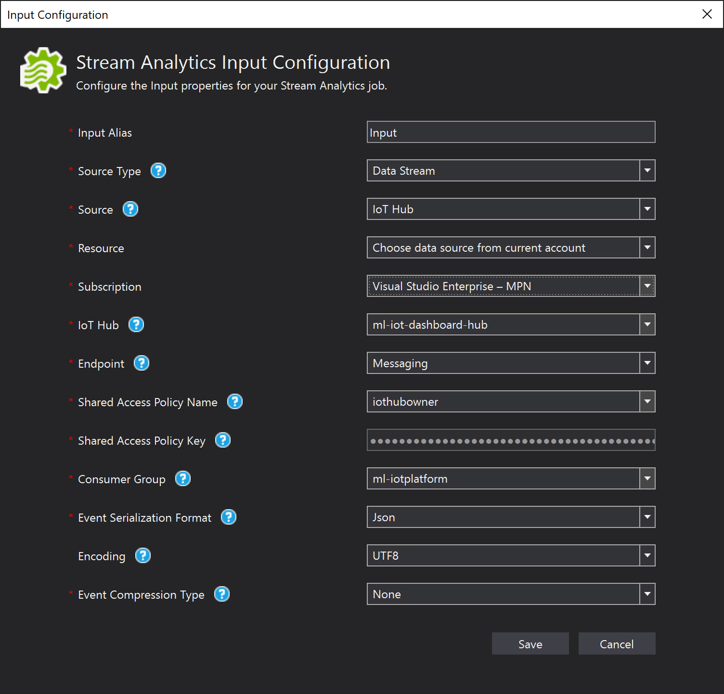
Task: Click the Cancel button
Action: pyautogui.click(x=617, y=643)
